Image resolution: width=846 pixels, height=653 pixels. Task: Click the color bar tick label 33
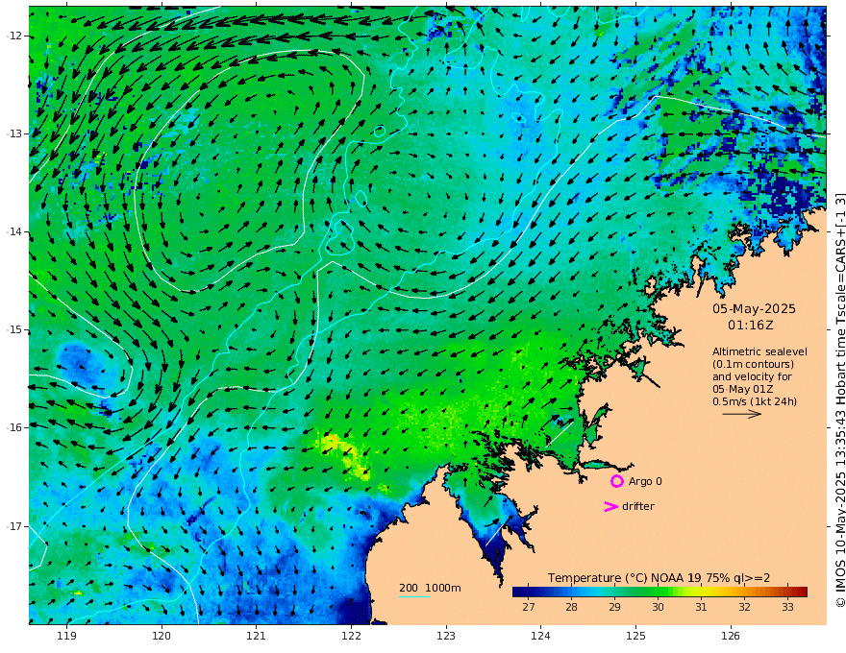(787, 607)
